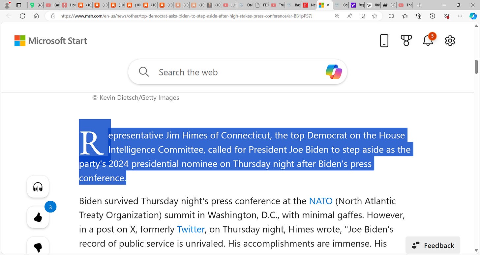Switch to the 'Ho' tab
Viewport: 480px width, 255px height.
click(x=68, y=5)
